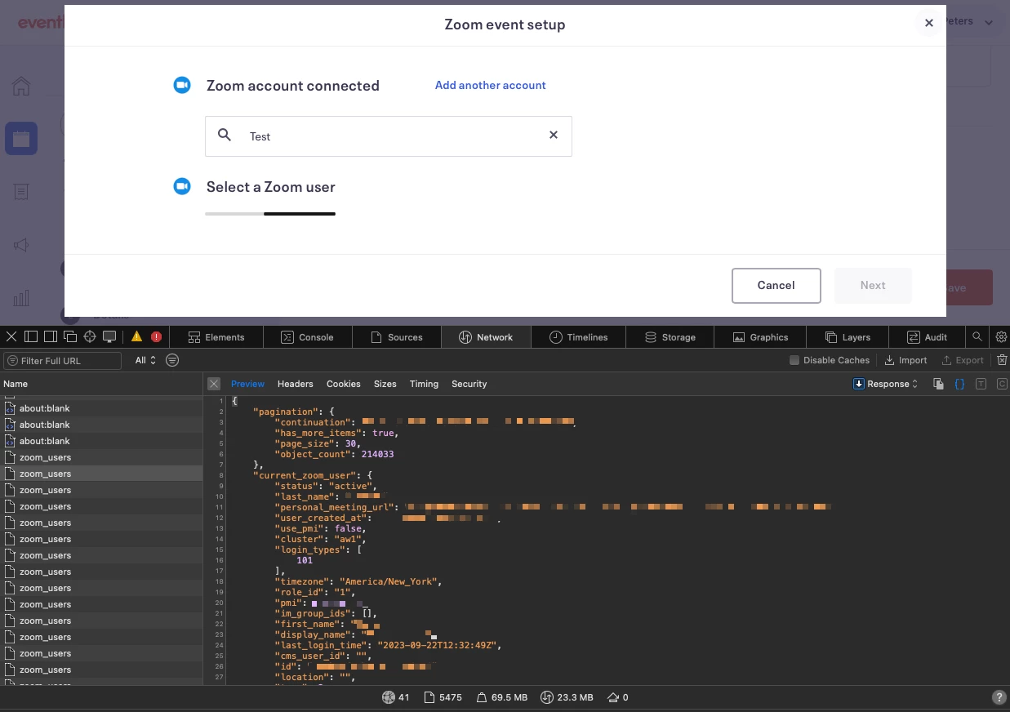Open the Audit tab
Screen dimensions: 1010x712
[x=928, y=336]
